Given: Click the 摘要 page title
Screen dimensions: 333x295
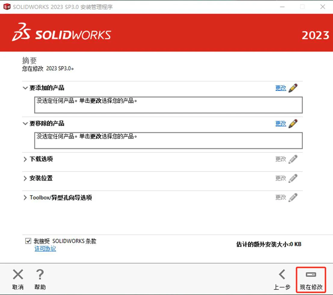Looking at the screenshot, I should (29, 61).
